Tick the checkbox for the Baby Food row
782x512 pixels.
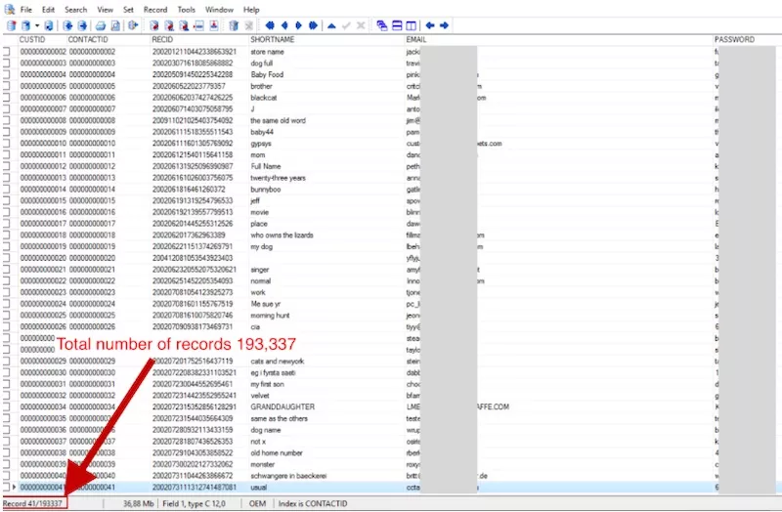point(7,74)
